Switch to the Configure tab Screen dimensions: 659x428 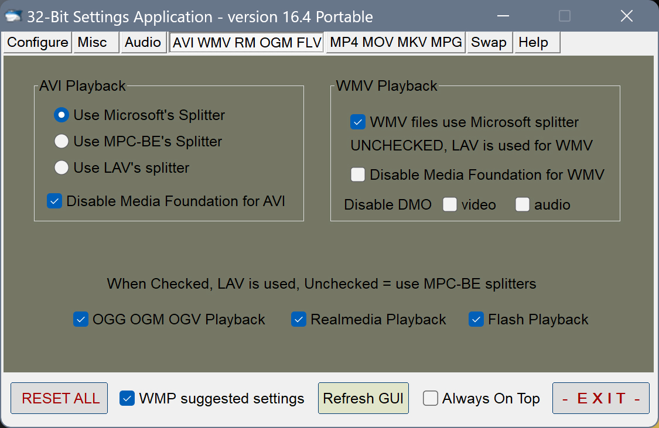coord(37,42)
